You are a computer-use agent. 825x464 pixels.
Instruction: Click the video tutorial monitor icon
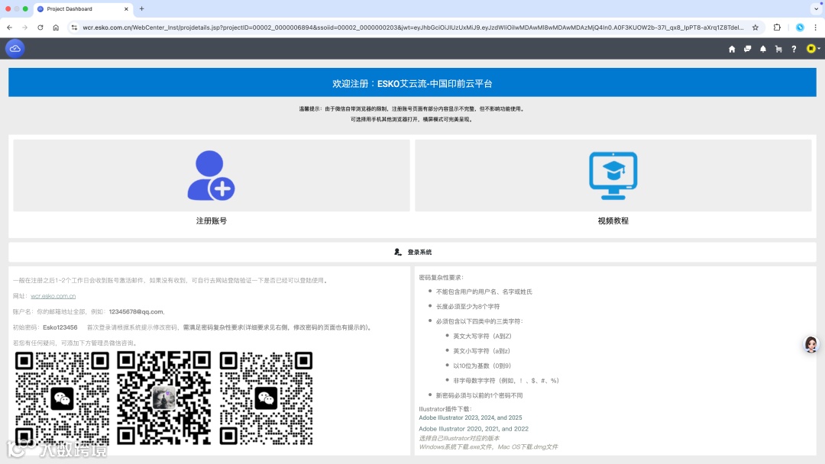click(x=613, y=176)
